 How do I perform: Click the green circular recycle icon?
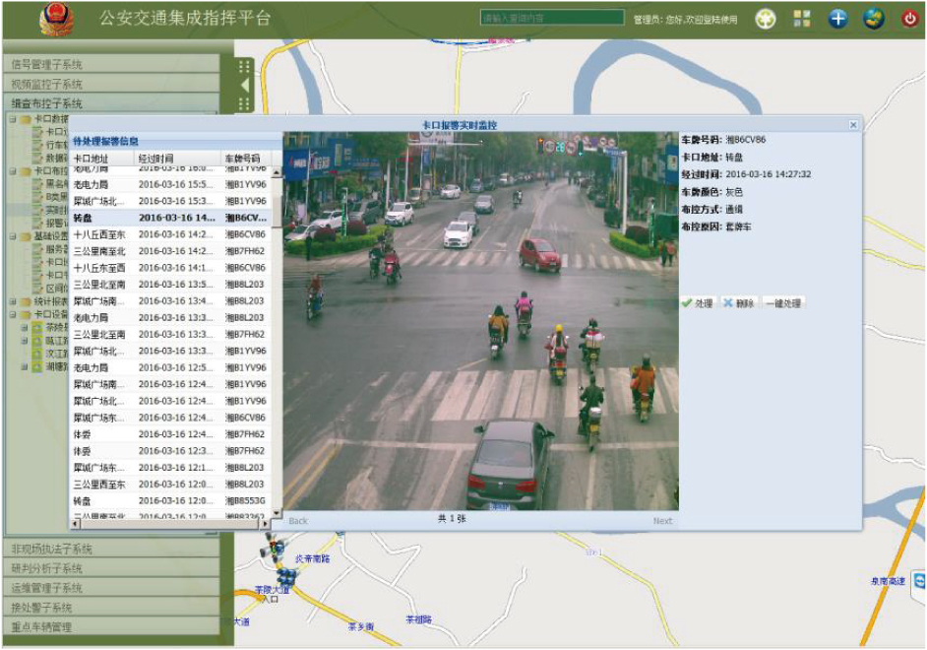pos(766,19)
